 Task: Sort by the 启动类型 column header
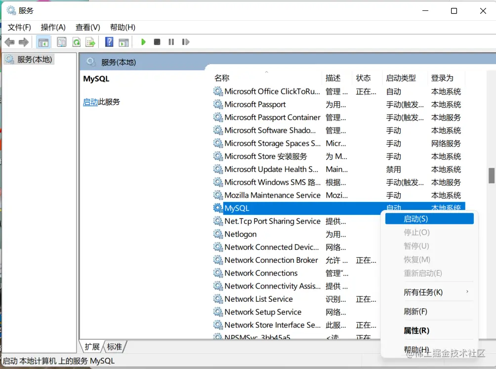click(405, 78)
